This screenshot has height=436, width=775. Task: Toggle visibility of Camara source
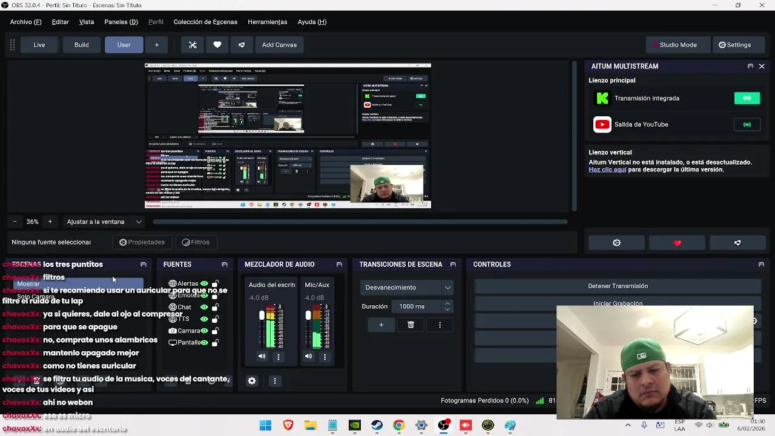tap(204, 331)
